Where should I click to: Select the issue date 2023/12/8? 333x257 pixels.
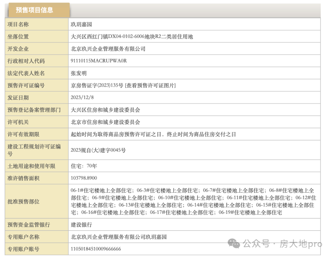[82, 97]
